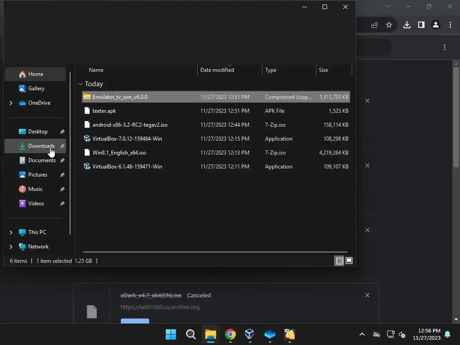Open the Videos quick access folder

[x=35, y=203]
